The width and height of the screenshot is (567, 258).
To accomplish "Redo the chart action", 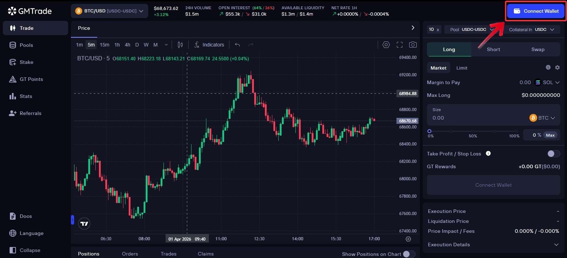I will click(251, 45).
